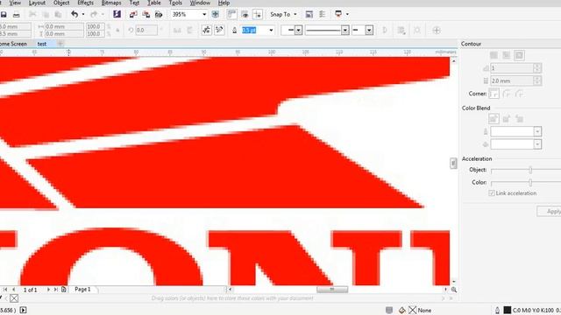Open the zoom level dropdown showing 395%
This screenshot has width=561, height=315.
point(204,14)
